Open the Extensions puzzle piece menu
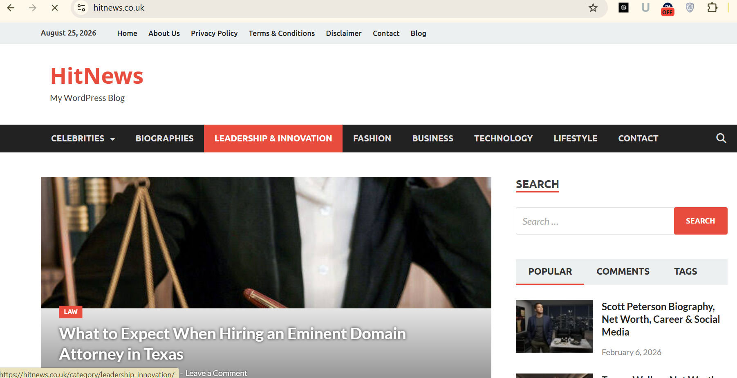The height and width of the screenshot is (378, 737). click(x=712, y=8)
